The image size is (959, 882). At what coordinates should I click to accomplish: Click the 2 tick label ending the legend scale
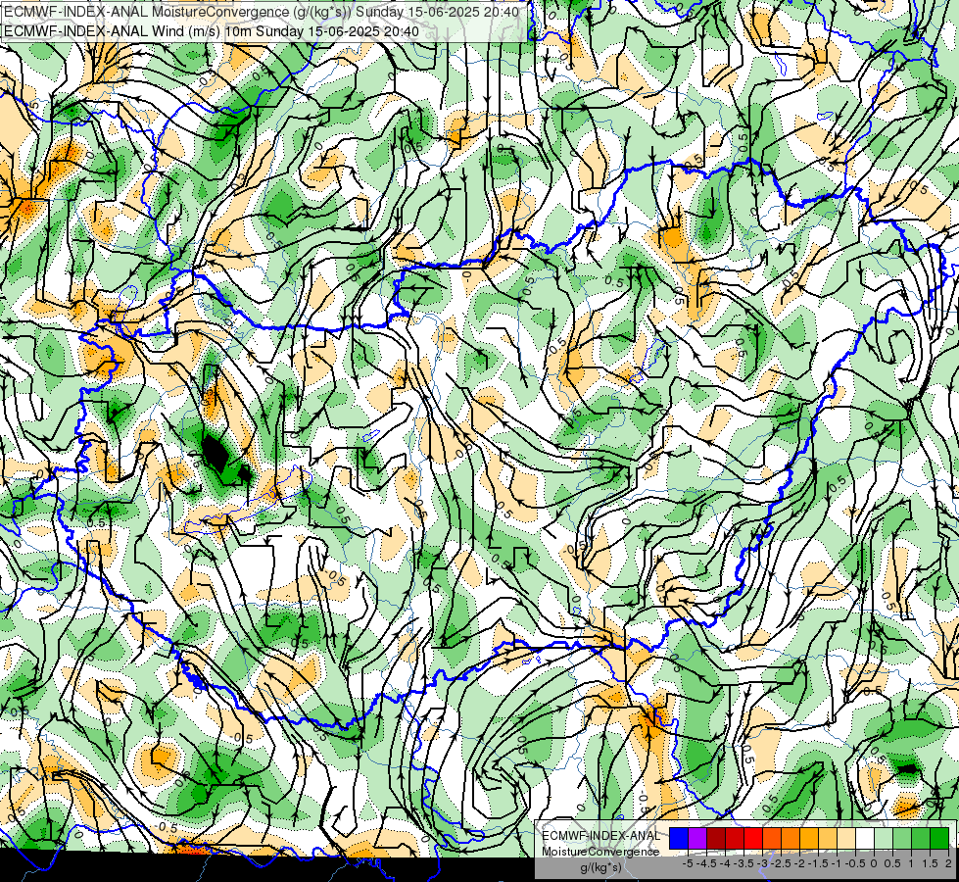(x=948, y=863)
